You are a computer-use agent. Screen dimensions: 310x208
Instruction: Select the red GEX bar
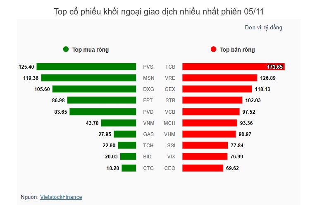tap(217, 89)
